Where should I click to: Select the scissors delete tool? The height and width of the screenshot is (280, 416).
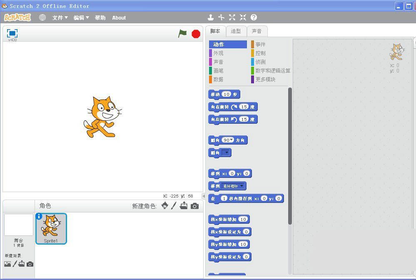point(221,17)
